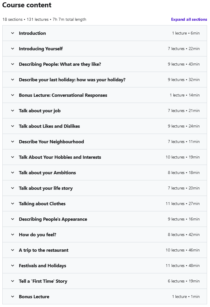
Task: Expand the Introduction section chevron
Action: tap(13, 33)
